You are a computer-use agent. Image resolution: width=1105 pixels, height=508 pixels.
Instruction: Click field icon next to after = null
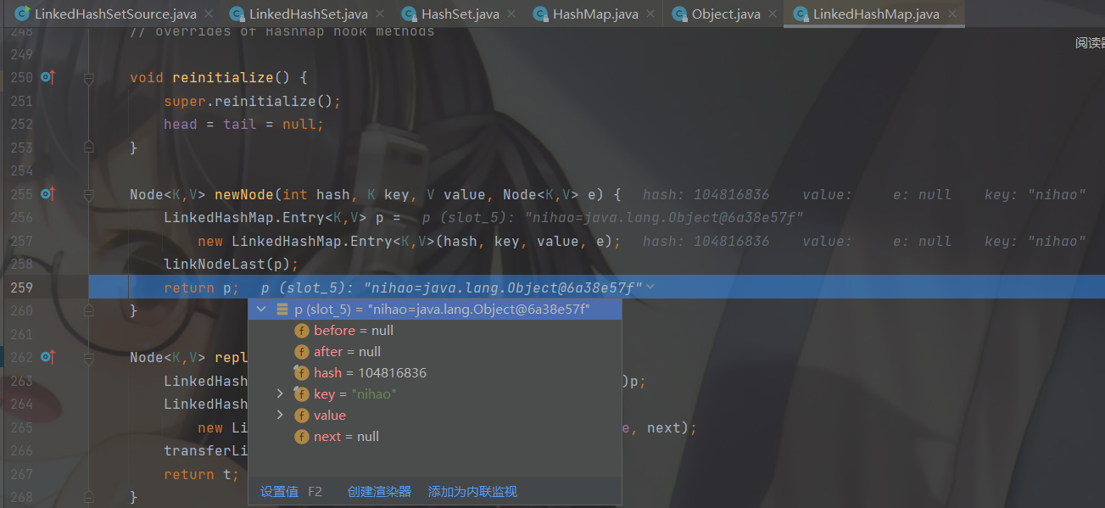(301, 352)
